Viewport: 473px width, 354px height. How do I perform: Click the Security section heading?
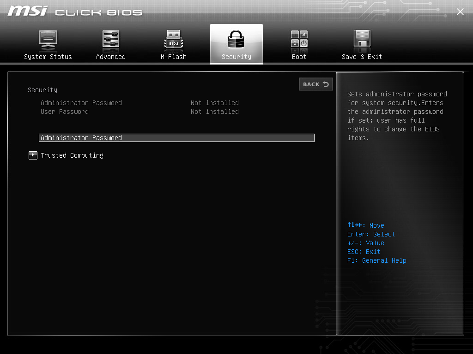(42, 90)
